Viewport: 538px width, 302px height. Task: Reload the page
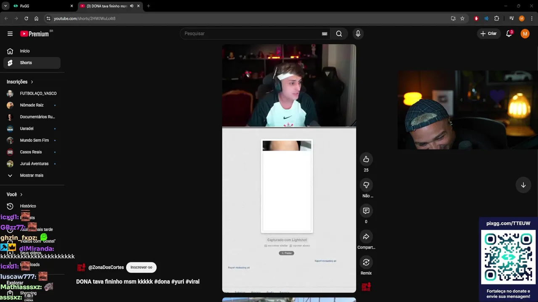point(26,18)
